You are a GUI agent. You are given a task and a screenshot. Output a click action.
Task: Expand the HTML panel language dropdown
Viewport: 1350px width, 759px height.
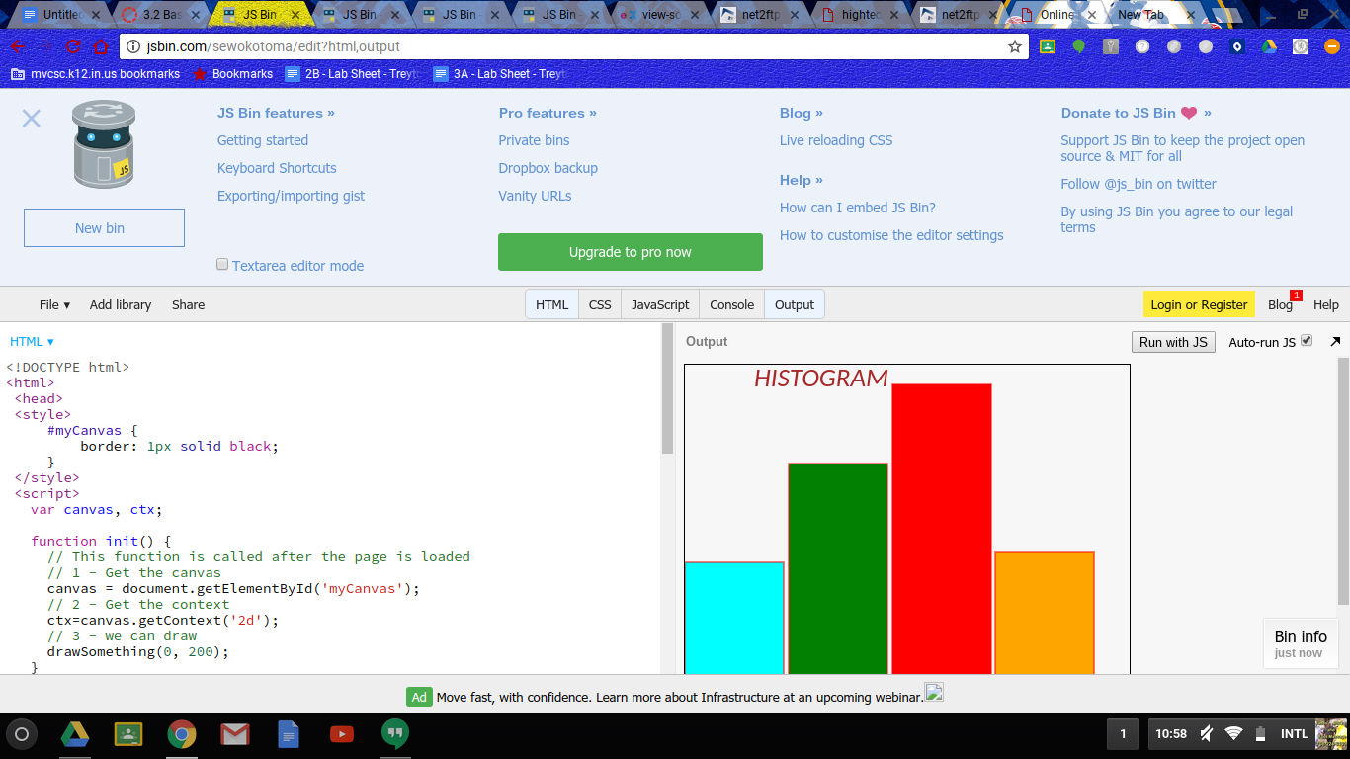point(32,341)
